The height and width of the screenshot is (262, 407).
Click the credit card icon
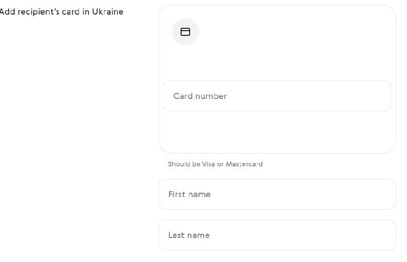(185, 32)
